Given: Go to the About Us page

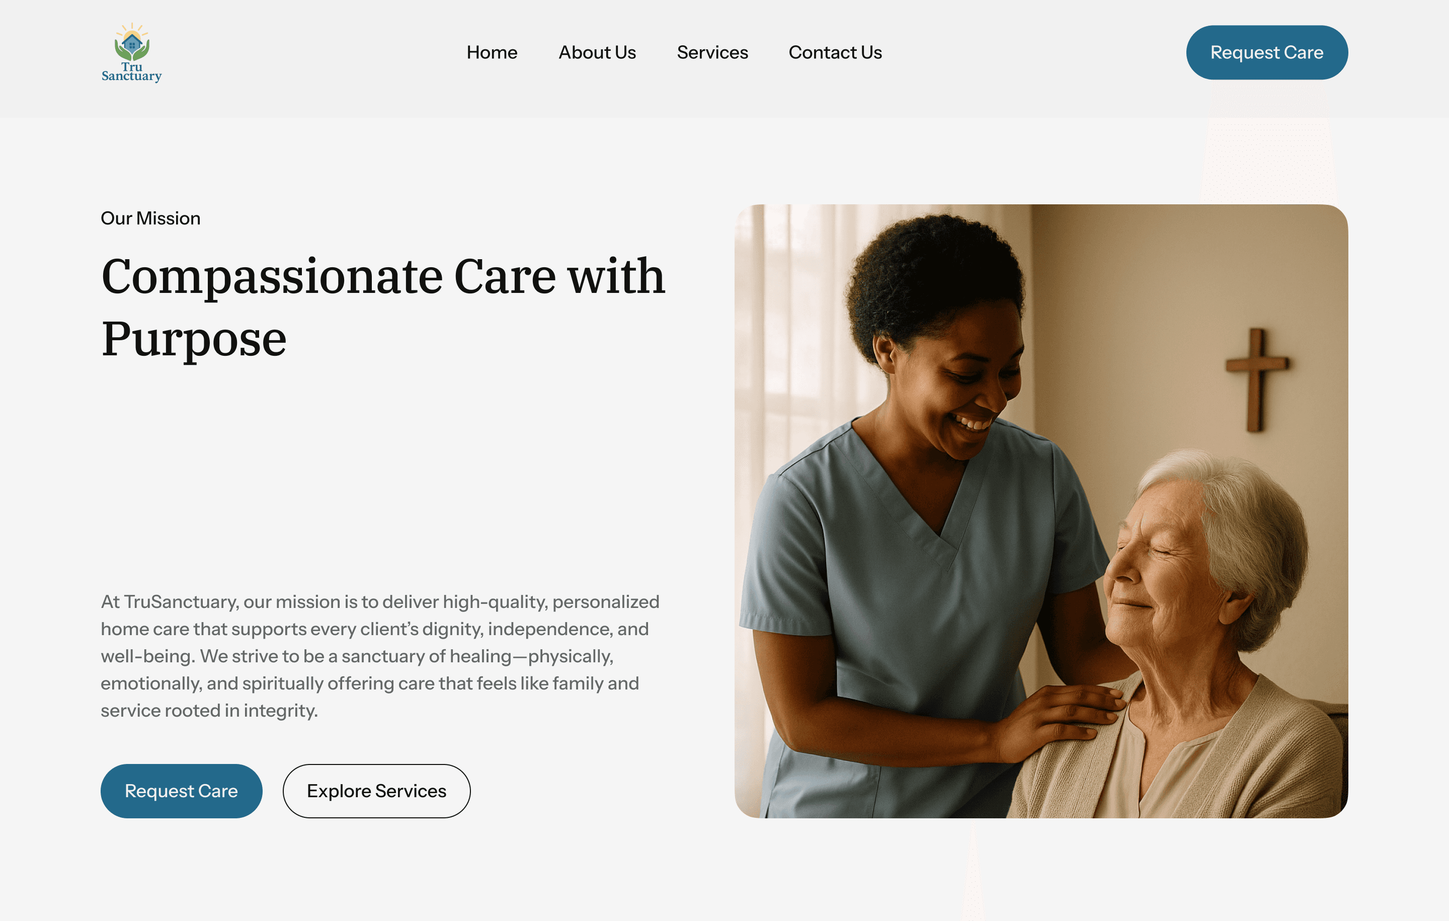Looking at the screenshot, I should pos(597,52).
